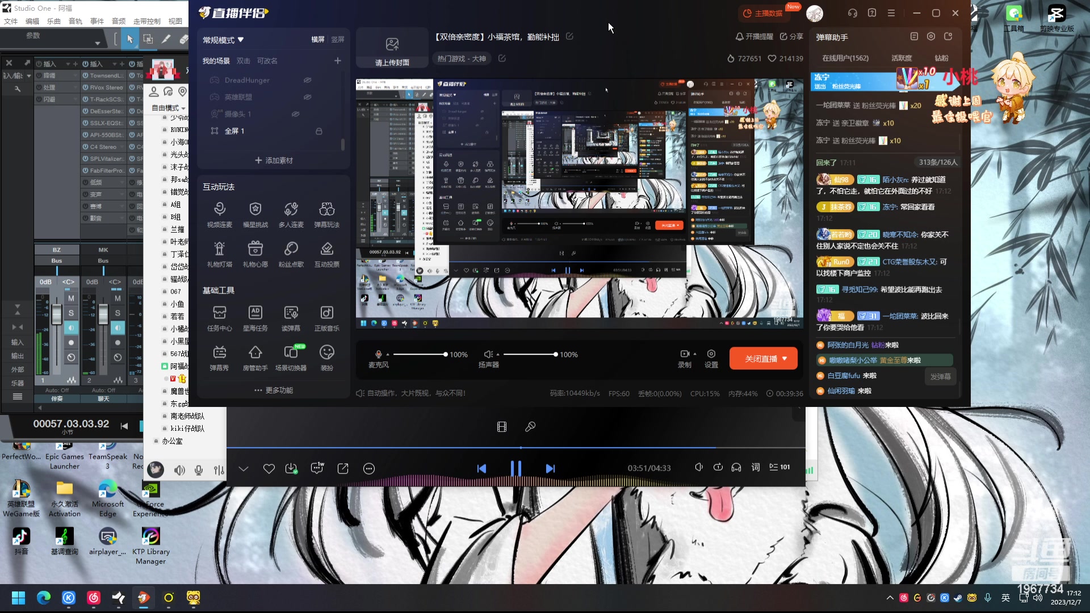Image resolution: width=1090 pixels, height=613 pixels.
Task: Select the pencil paint tool in Studio One
Action: pyautogui.click(x=166, y=39)
